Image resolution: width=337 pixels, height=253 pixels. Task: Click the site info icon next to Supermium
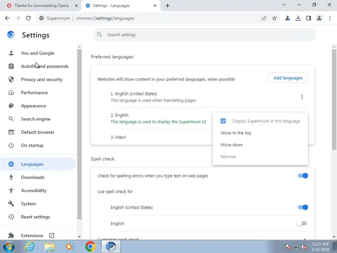41,18
